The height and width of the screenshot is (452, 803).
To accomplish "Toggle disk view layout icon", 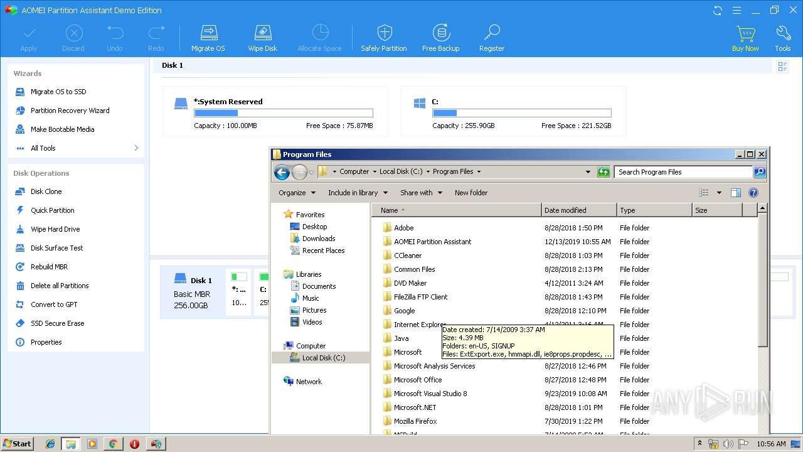I will coord(782,66).
